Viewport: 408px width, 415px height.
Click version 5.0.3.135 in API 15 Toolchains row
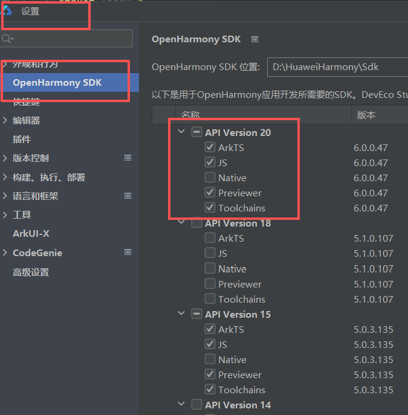point(374,390)
